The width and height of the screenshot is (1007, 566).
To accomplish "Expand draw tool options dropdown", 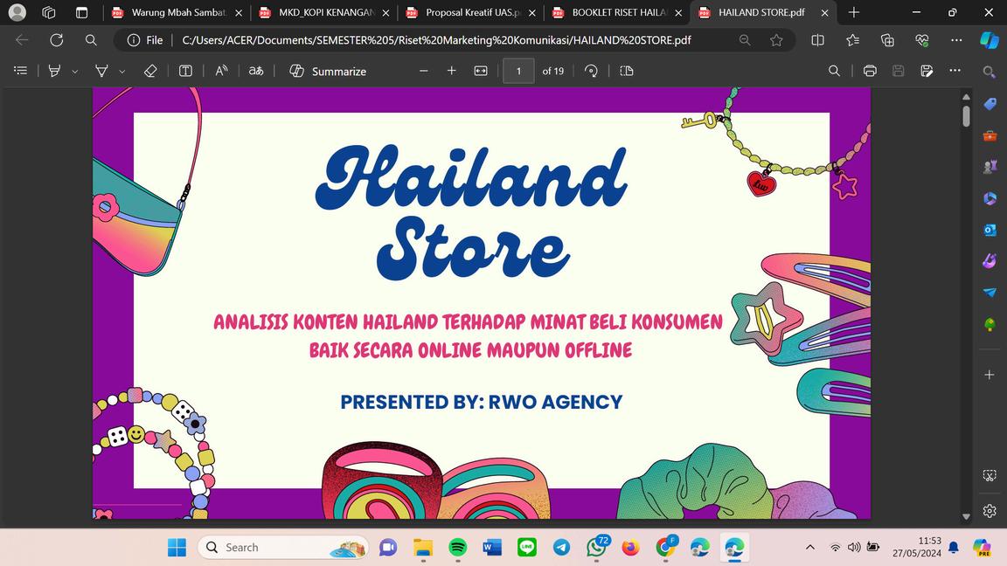I will 122,72.
